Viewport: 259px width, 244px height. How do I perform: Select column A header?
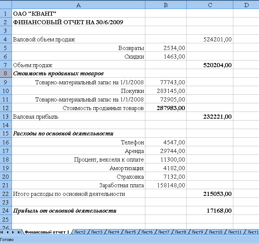pyautogui.click(x=79, y=5)
